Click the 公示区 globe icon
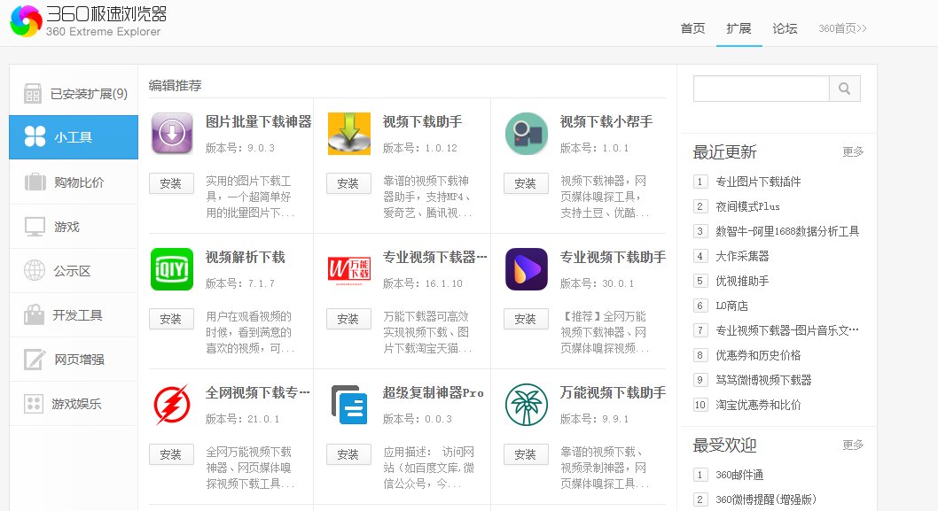The image size is (938, 511). (34, 270)
